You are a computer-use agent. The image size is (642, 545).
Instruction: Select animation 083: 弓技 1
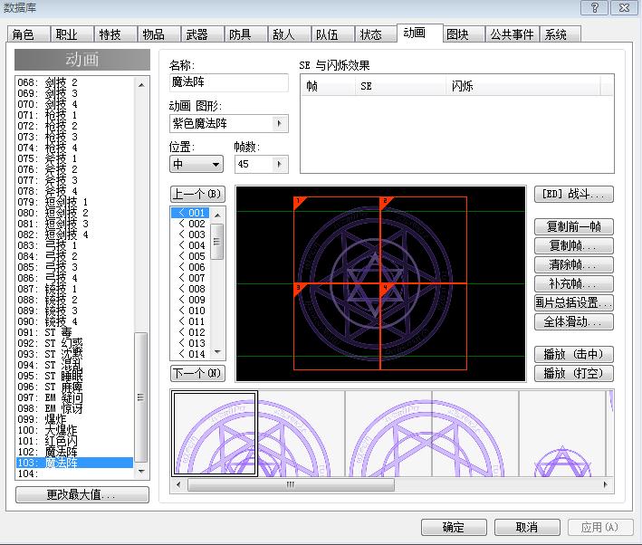[x=74, y=245]
